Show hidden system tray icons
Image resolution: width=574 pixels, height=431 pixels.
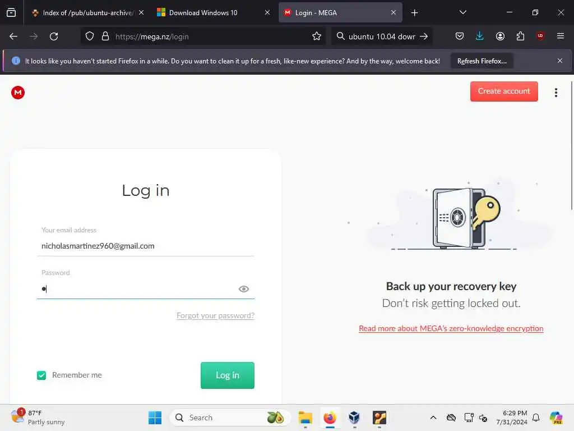433,418
